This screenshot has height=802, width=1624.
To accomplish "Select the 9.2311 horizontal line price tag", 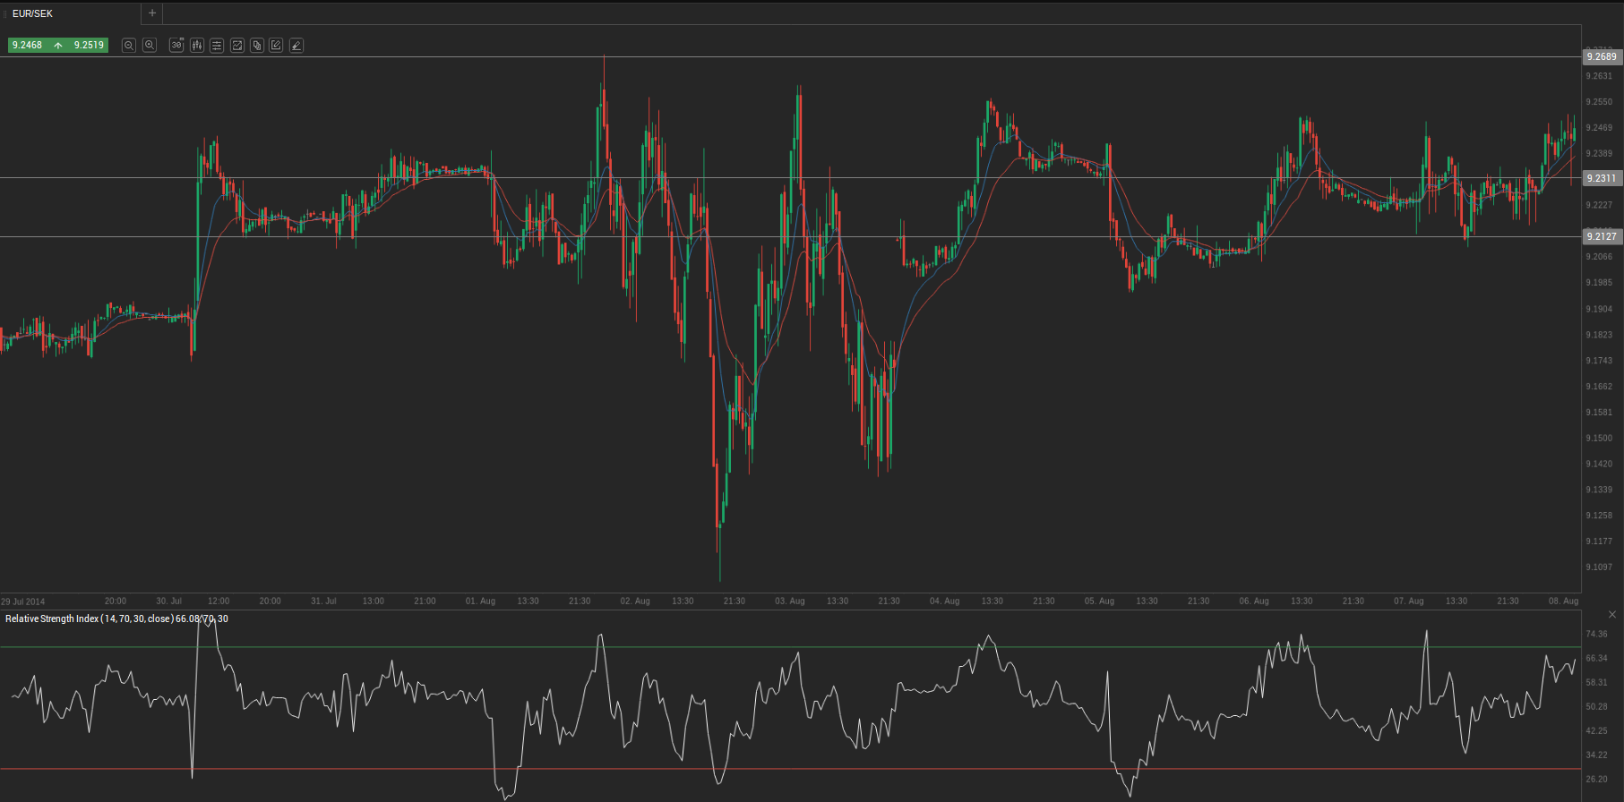I will point(1602,178).
